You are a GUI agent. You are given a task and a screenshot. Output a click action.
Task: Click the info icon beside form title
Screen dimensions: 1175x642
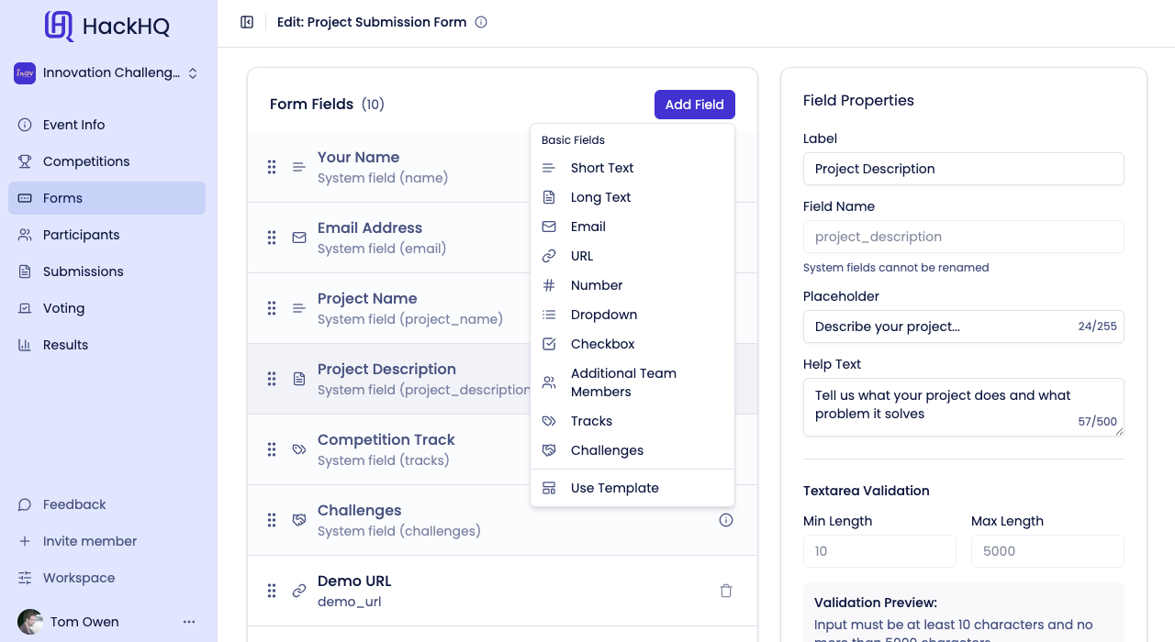point(481,22)
